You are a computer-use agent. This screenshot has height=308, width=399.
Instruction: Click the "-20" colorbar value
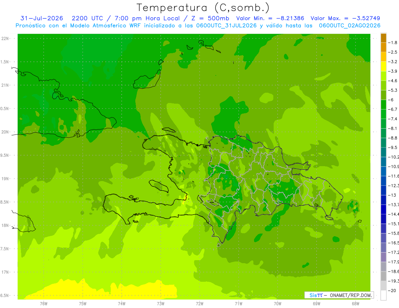[392, 290]
